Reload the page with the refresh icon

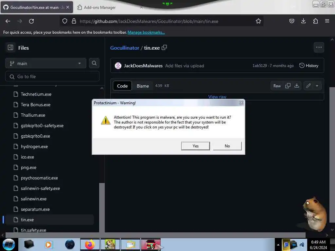[x=31, y=21]
